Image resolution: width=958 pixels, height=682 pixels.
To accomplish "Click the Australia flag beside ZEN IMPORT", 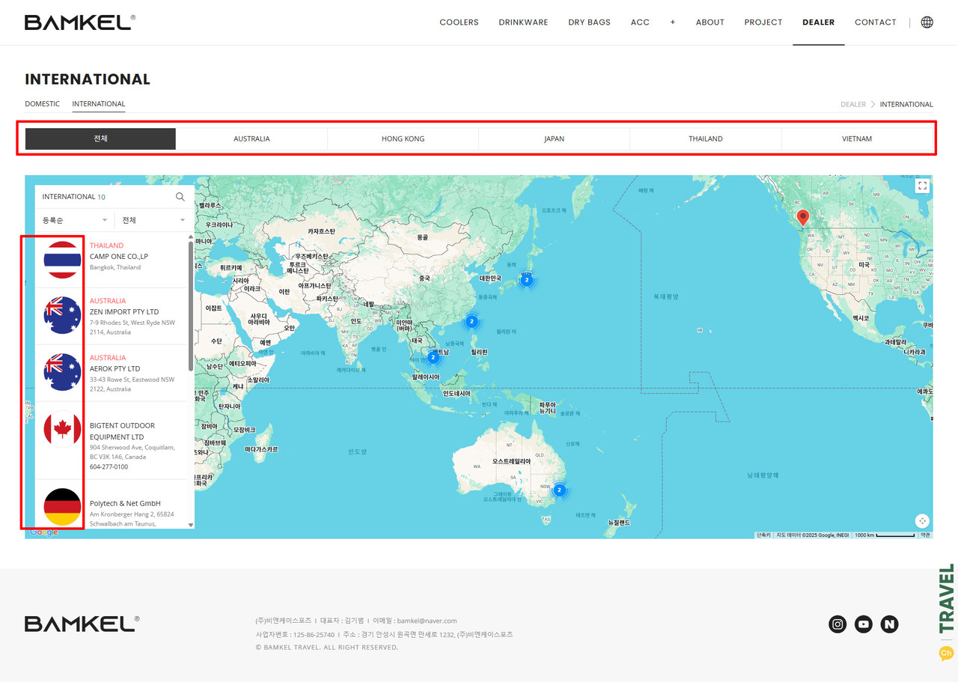I will (63, 315).
